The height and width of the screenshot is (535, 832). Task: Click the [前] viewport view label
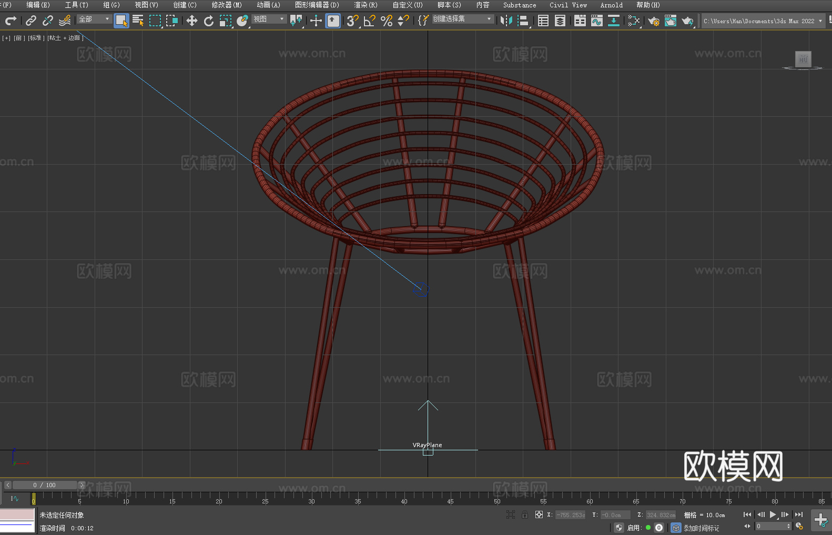(x=19, y=38)
